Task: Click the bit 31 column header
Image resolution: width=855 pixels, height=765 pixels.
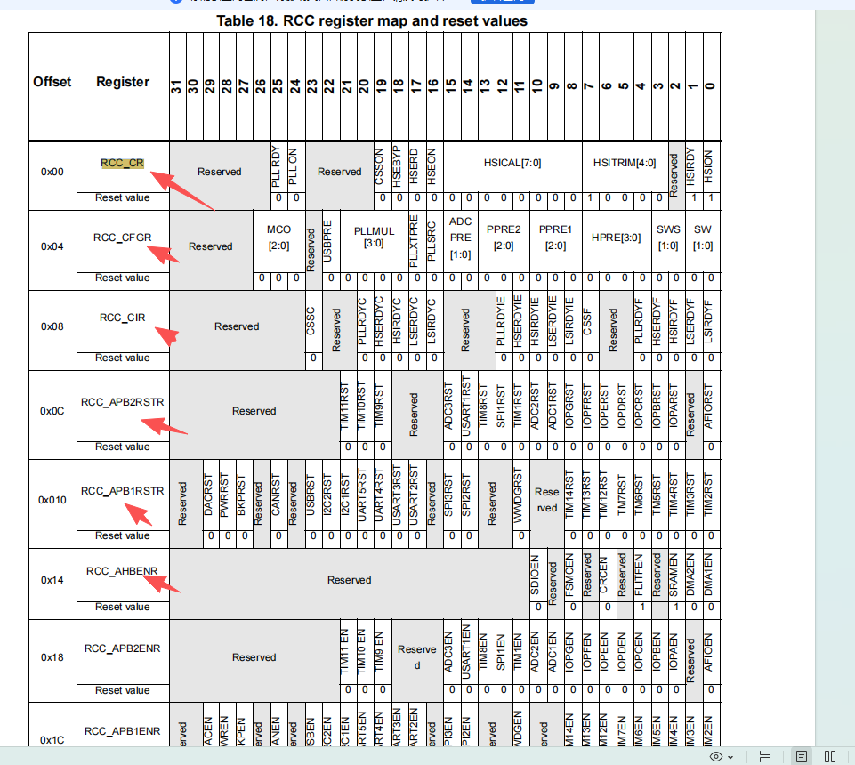Action: 177,86
